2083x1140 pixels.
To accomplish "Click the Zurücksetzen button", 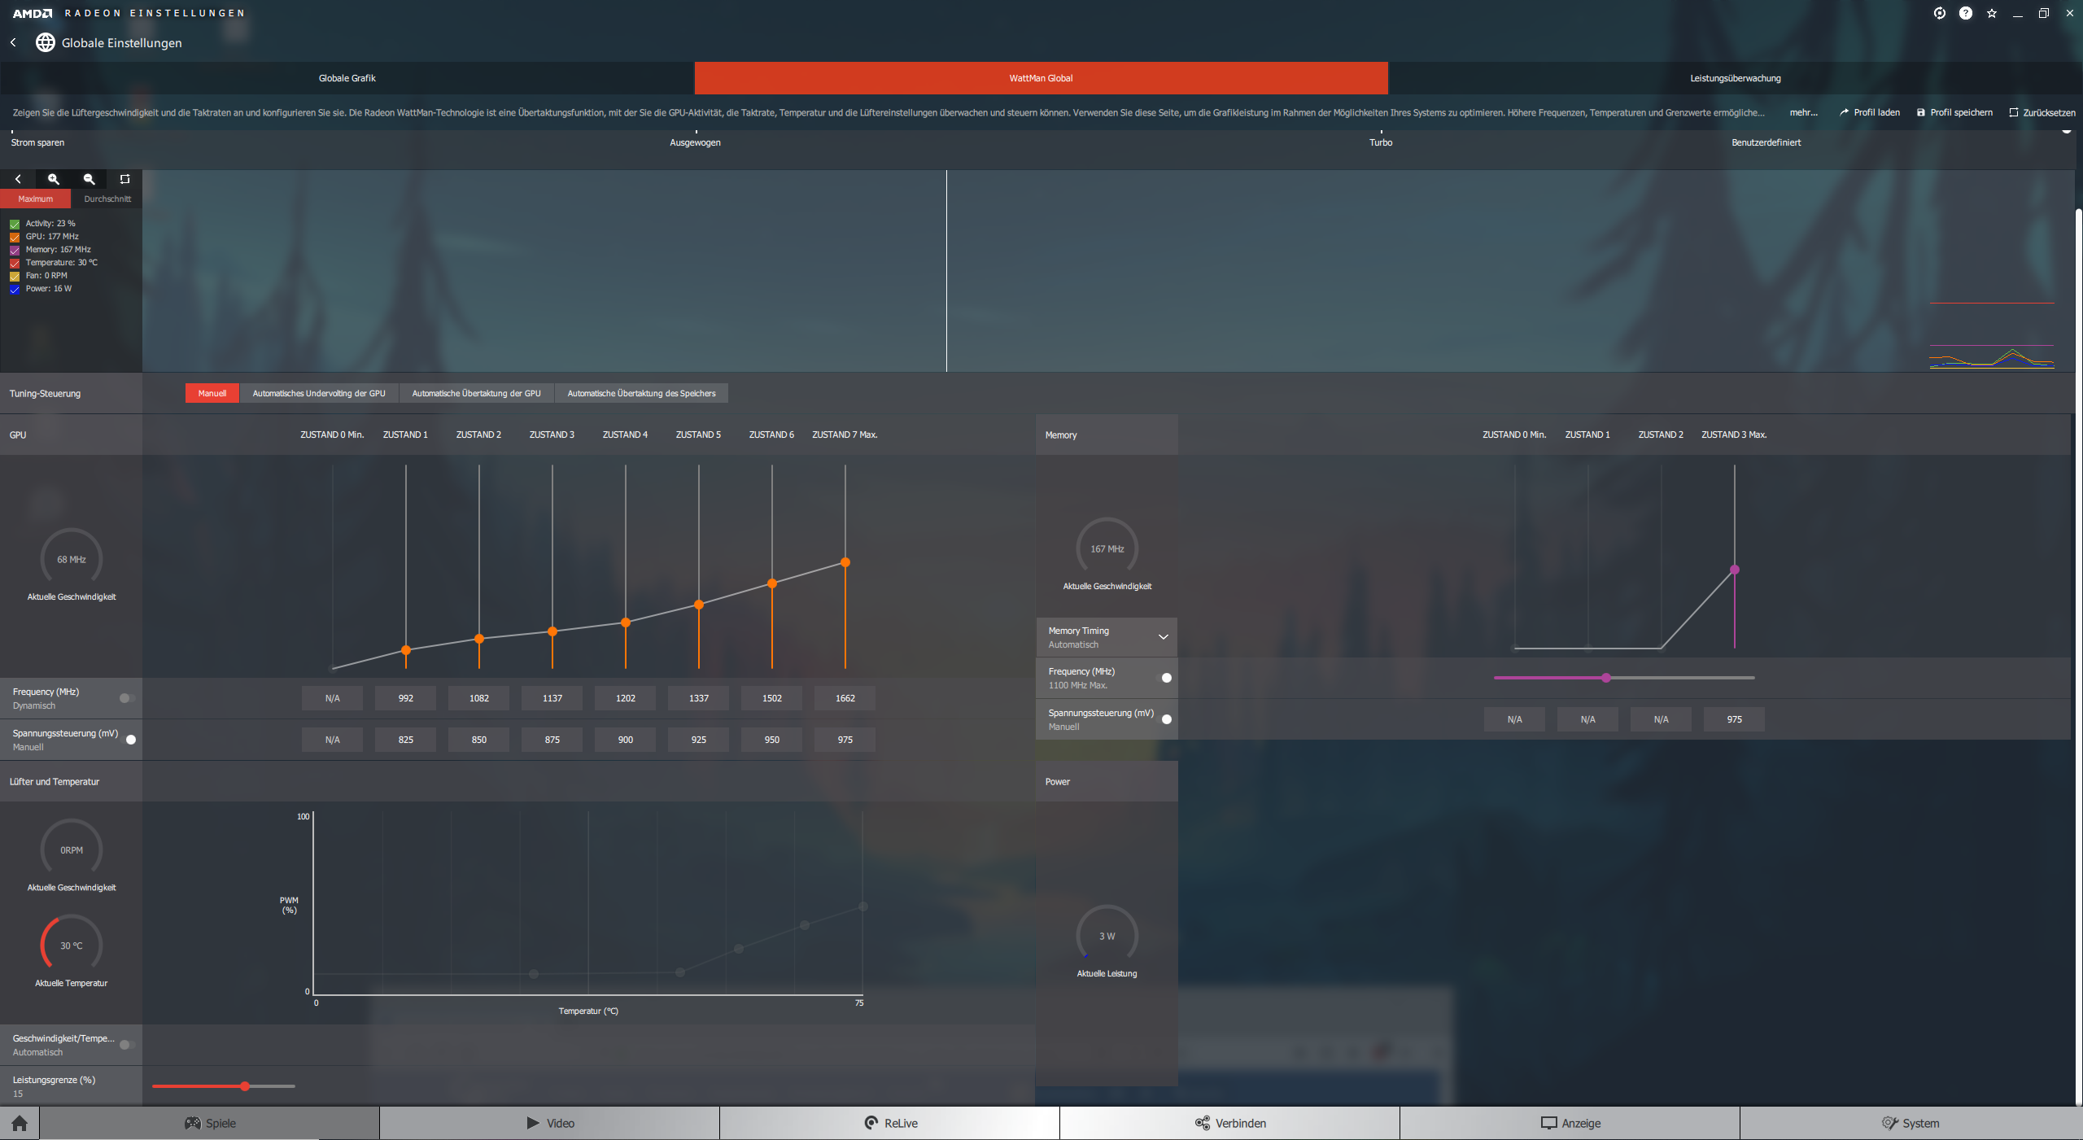I will (x=2042, y=112).
